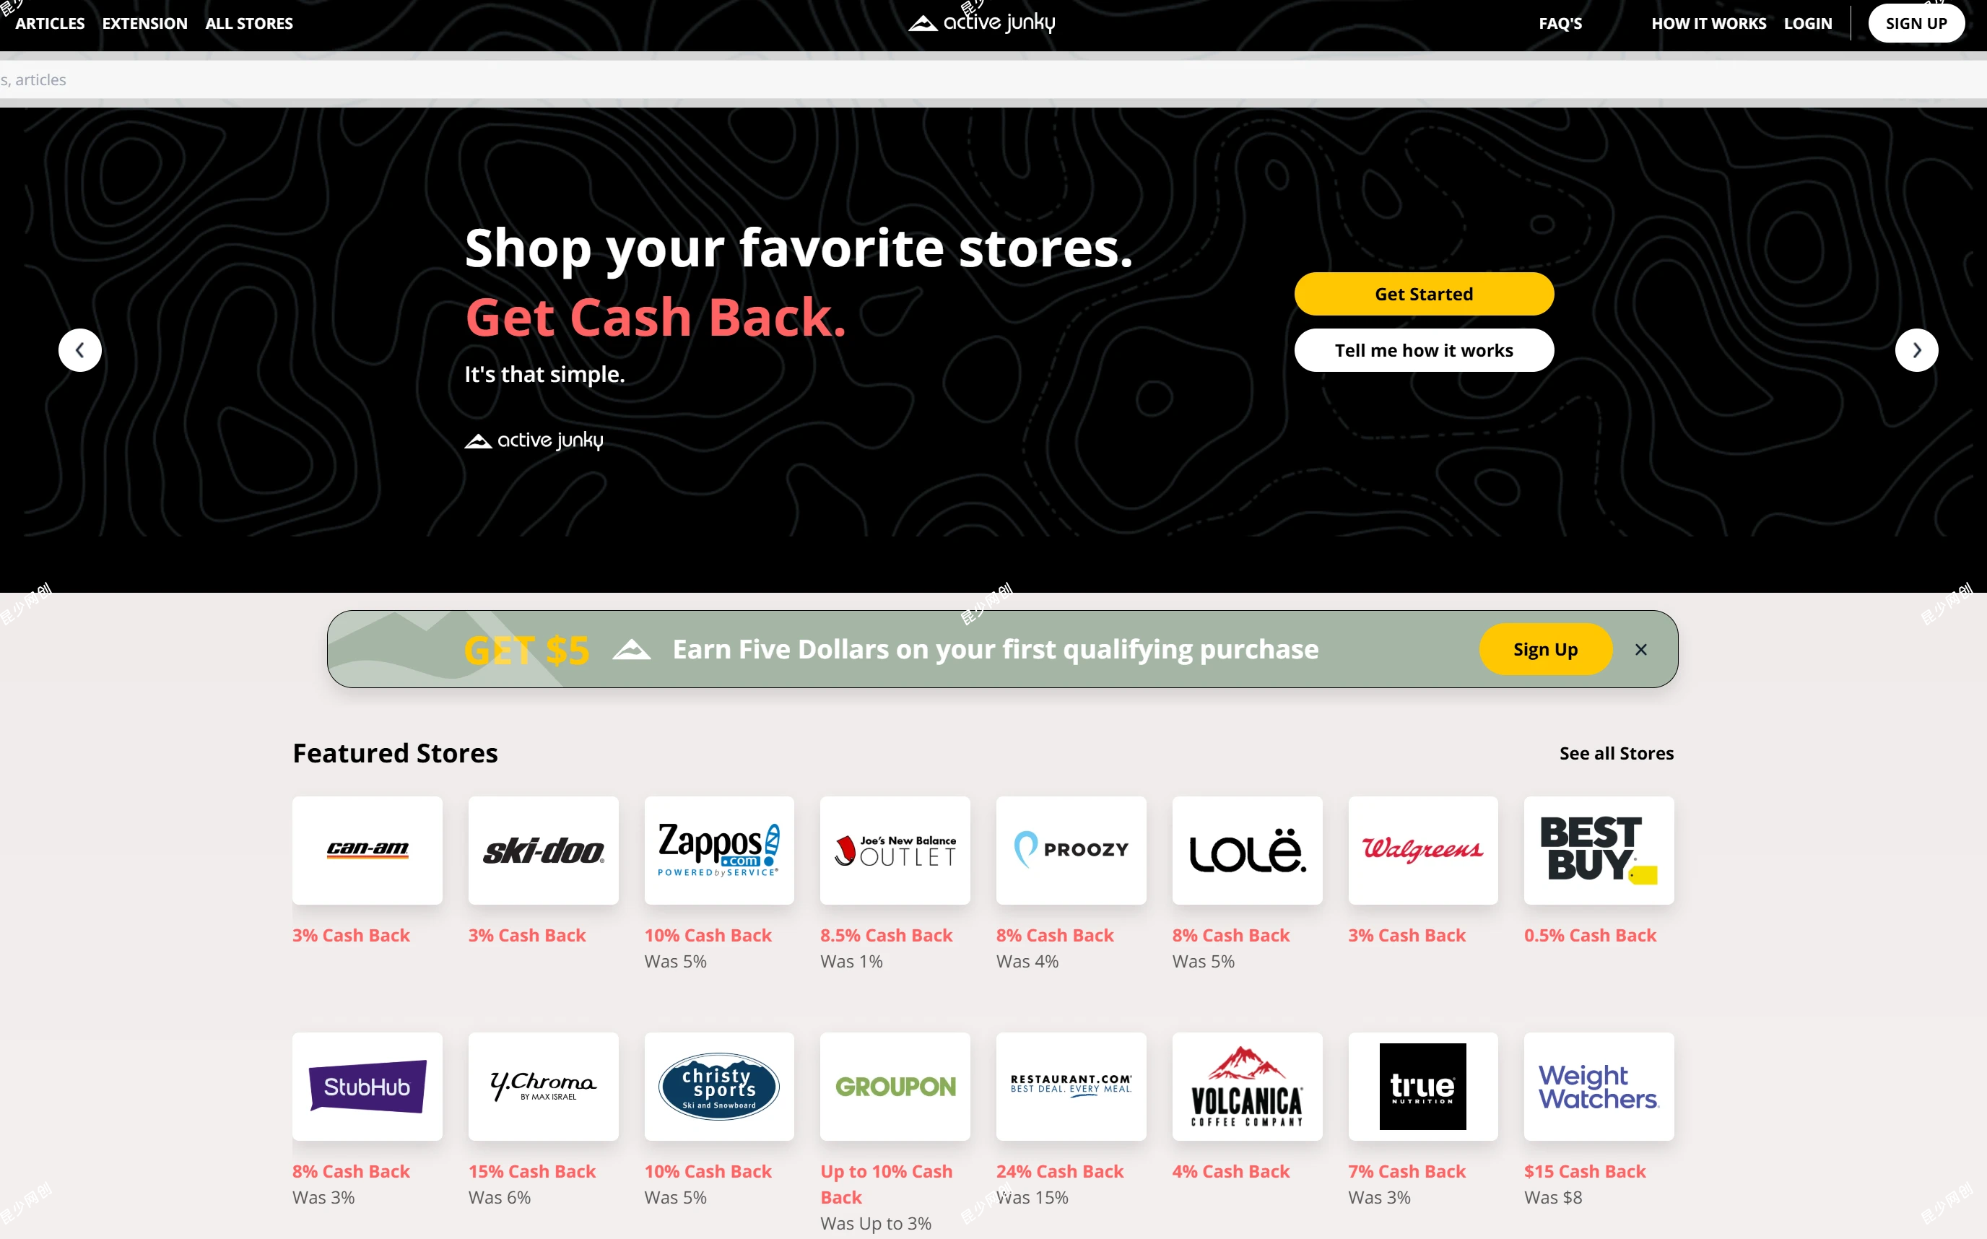This screenshot has width=1987, height=1239.
Task: Click the Active Junky logo in header
Action: 982,22
